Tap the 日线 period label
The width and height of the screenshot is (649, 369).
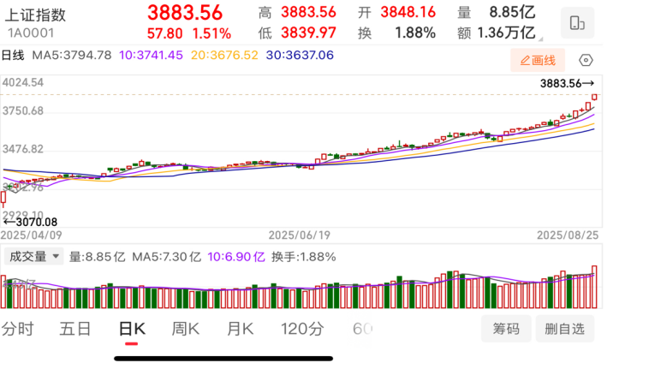coord(13,55)
